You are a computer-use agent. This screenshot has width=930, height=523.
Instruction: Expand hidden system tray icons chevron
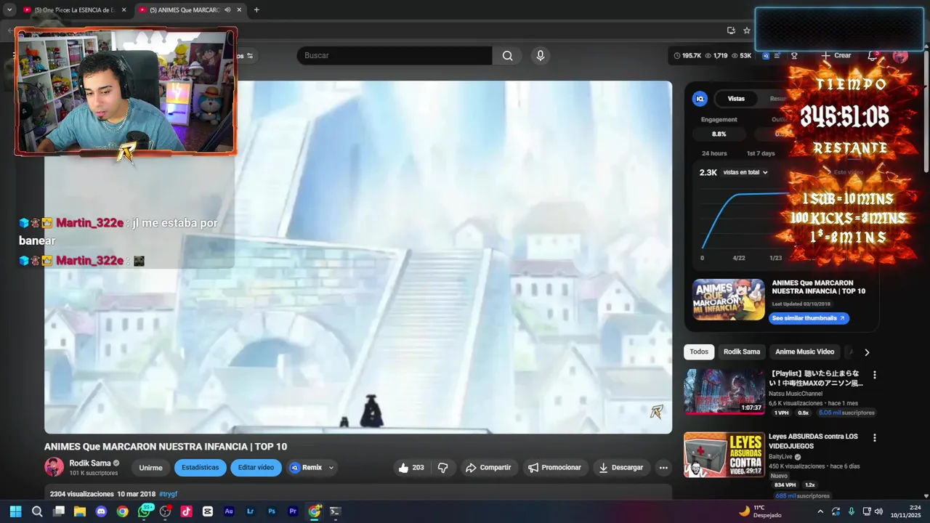[x=820, y=511]
